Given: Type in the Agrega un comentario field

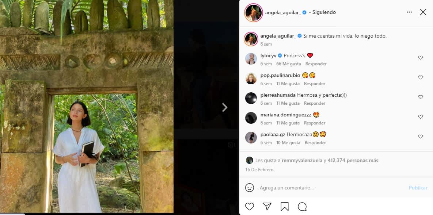Looking at the screenshot, I should coord(329,188).
